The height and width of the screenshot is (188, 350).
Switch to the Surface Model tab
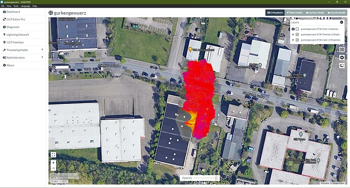click(314, 13)
